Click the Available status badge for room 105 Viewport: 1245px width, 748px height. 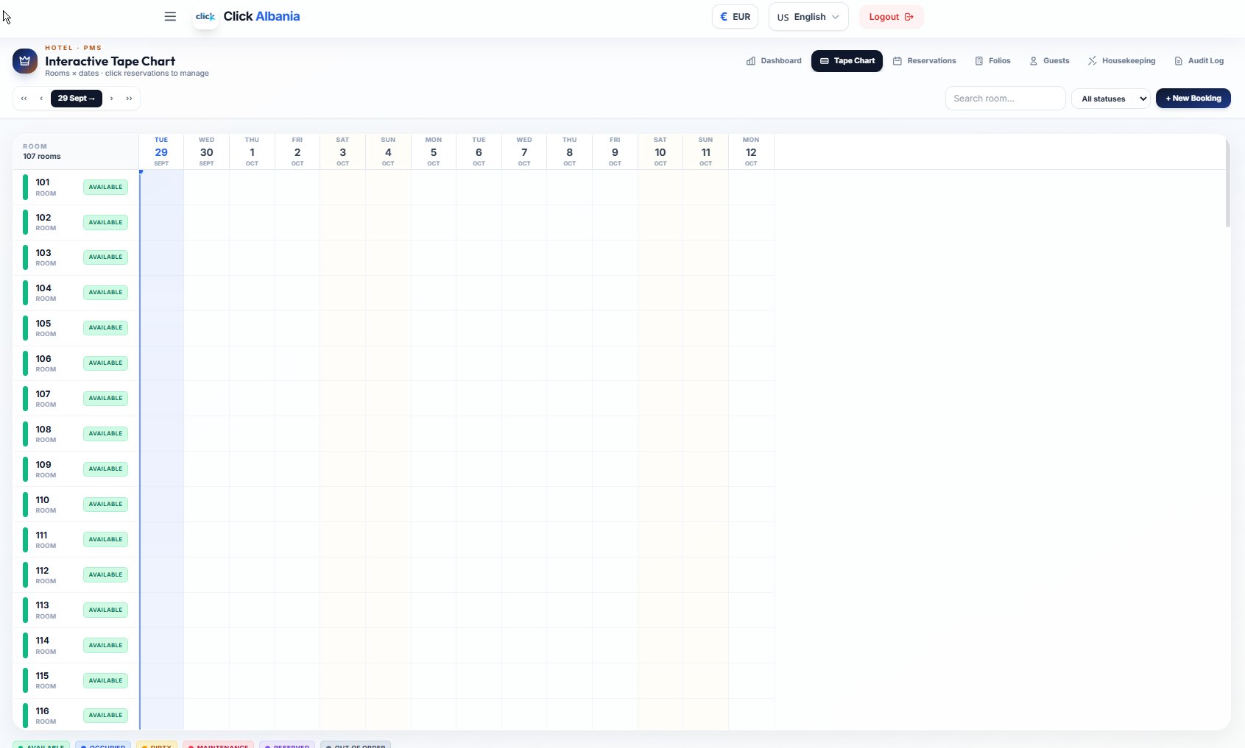105,328
